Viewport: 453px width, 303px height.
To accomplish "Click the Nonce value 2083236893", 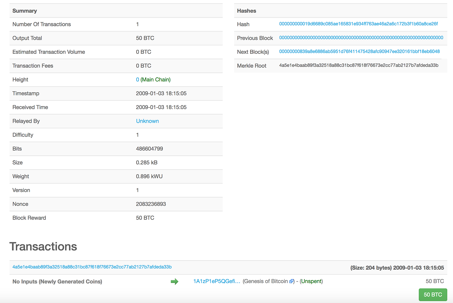I will pyautogui.click(x=151, y=204).
